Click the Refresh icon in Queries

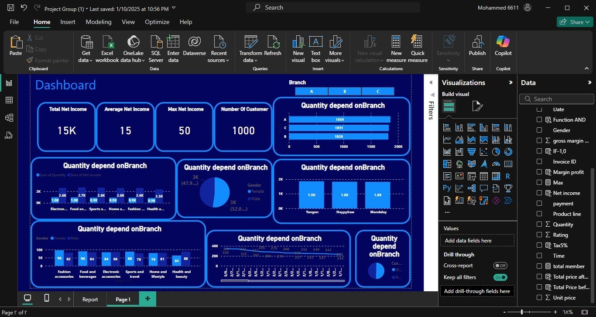(273, 42)
